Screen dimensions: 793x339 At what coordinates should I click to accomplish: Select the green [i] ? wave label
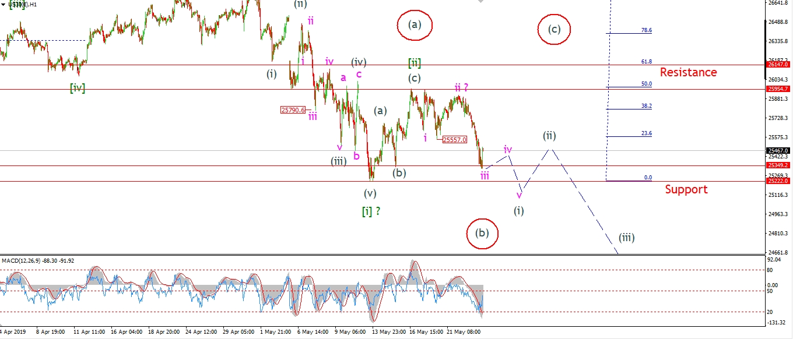(x=371, y=211)
